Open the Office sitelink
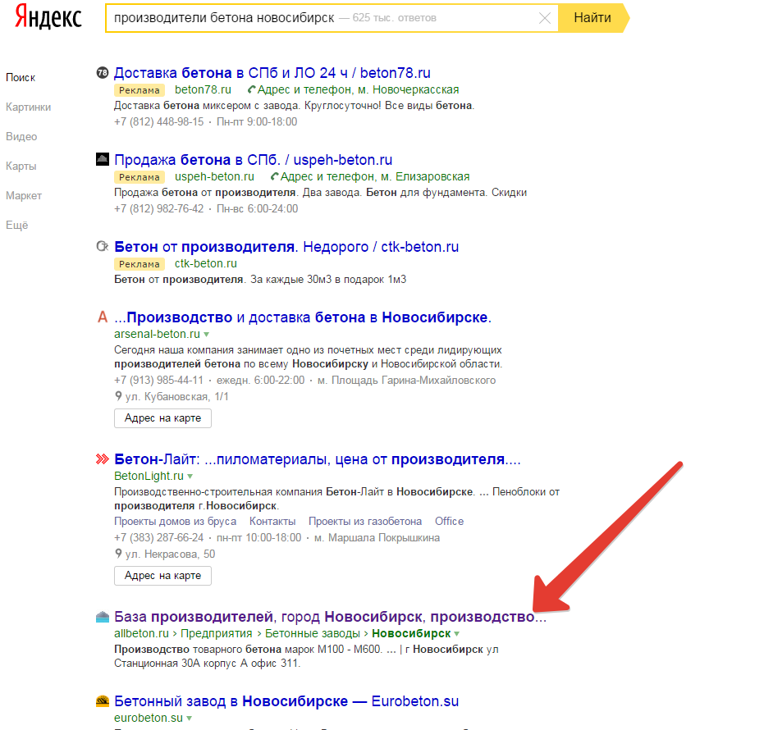 point(449,522)
